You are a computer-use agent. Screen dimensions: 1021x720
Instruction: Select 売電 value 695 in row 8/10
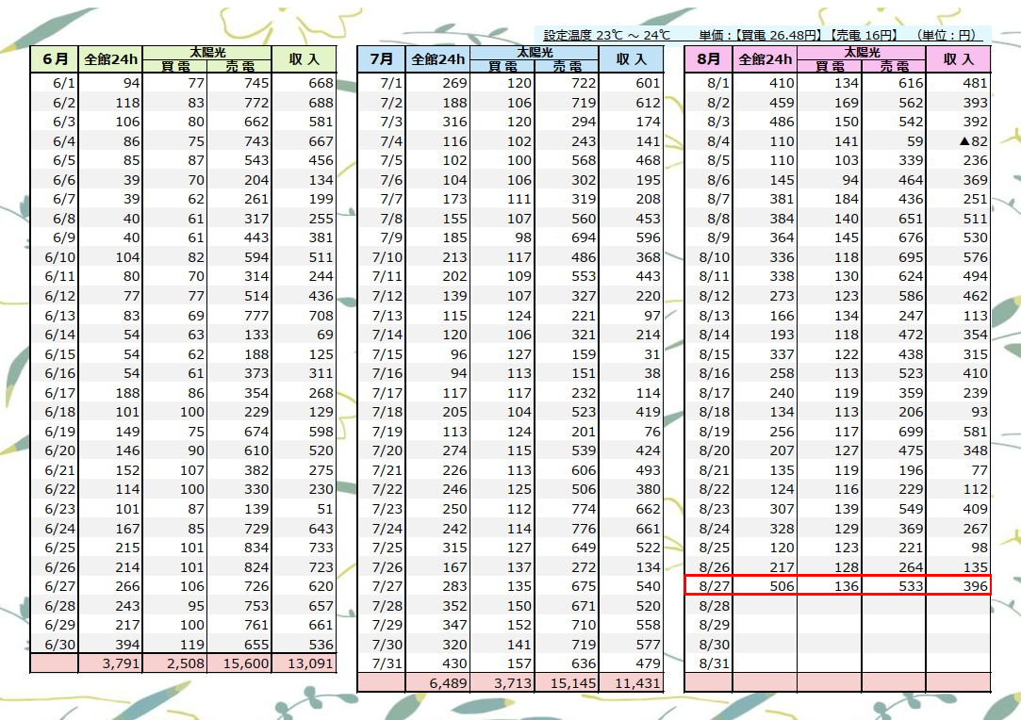pyautogui.click(x=894, y=257)
